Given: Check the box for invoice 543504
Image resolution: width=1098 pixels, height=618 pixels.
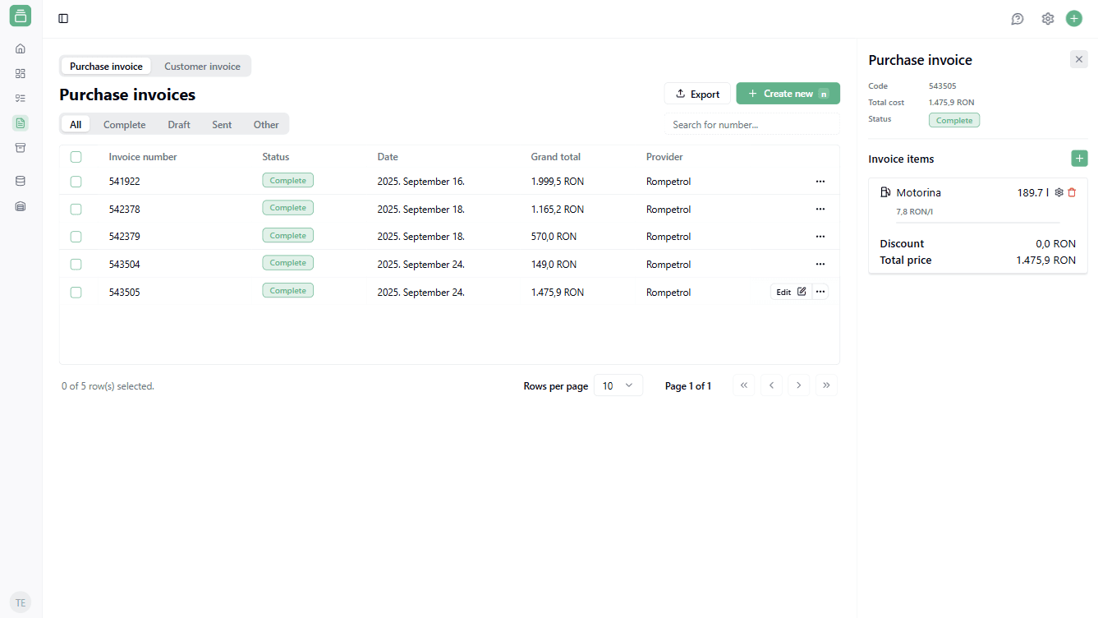Looking at the screenshot, I should [x=76, y=265].
